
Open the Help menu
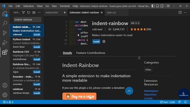pos(75,6)
